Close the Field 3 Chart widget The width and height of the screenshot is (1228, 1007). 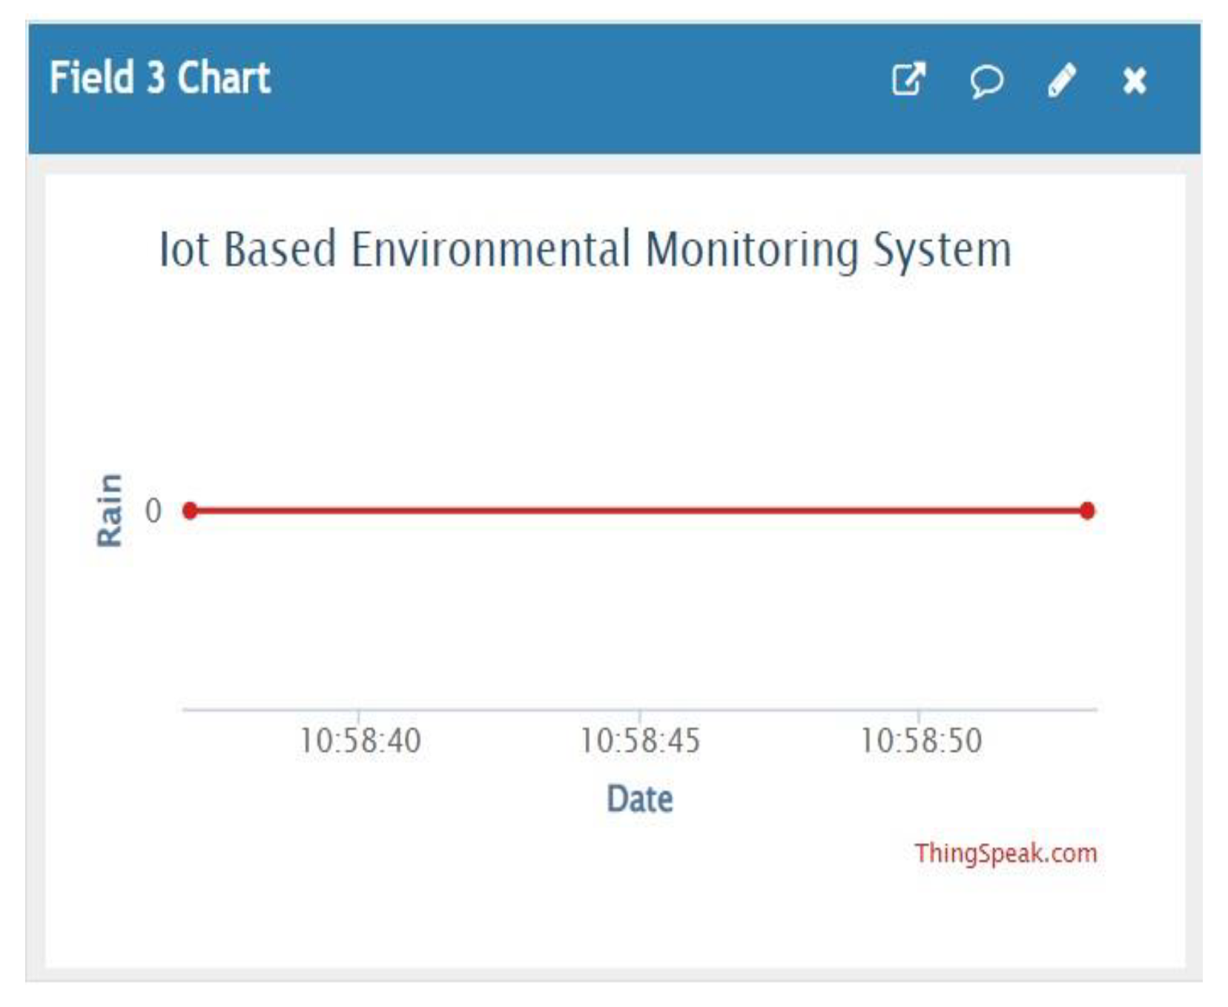pyautogui.click(x=1135, y=80)
